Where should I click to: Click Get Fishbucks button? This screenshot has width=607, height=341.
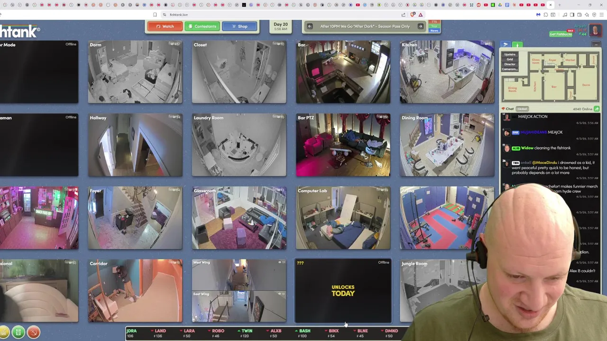point(561,34)
